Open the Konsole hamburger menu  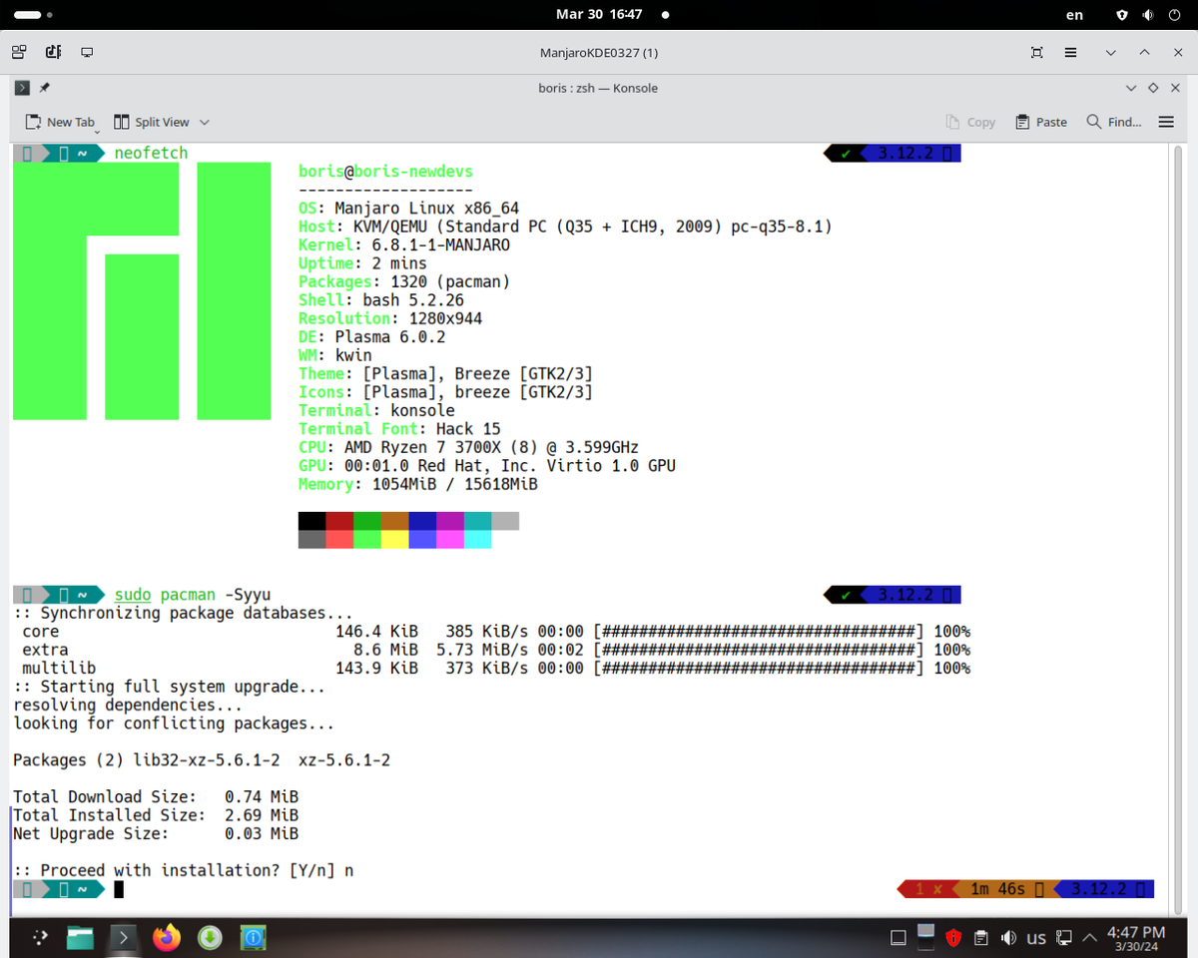pyautogui.click(x=1166, y=122)
